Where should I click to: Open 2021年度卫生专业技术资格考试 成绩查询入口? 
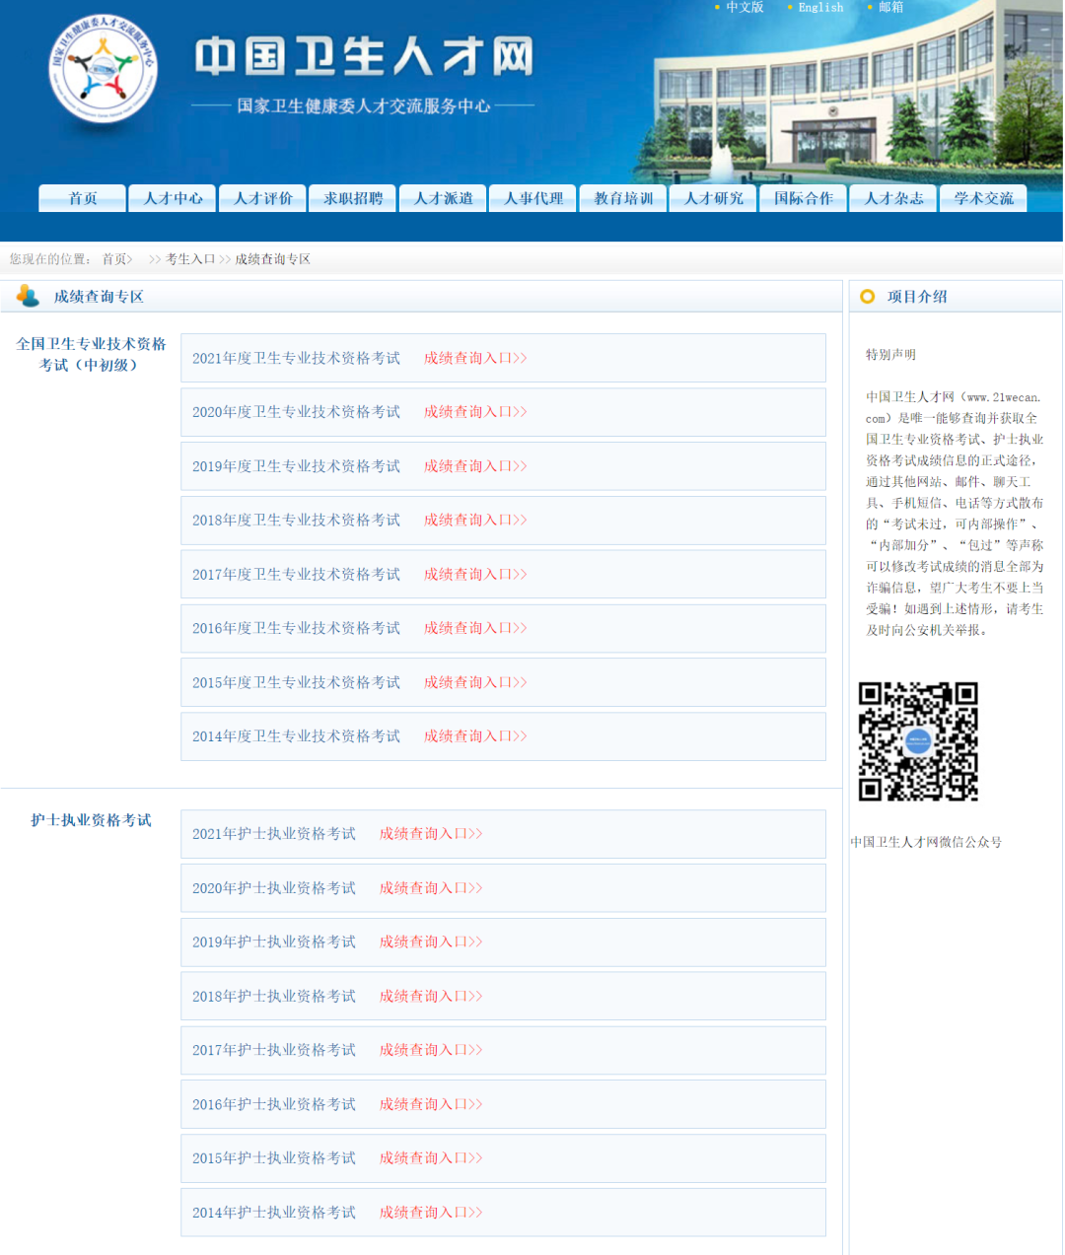[474, 358]
